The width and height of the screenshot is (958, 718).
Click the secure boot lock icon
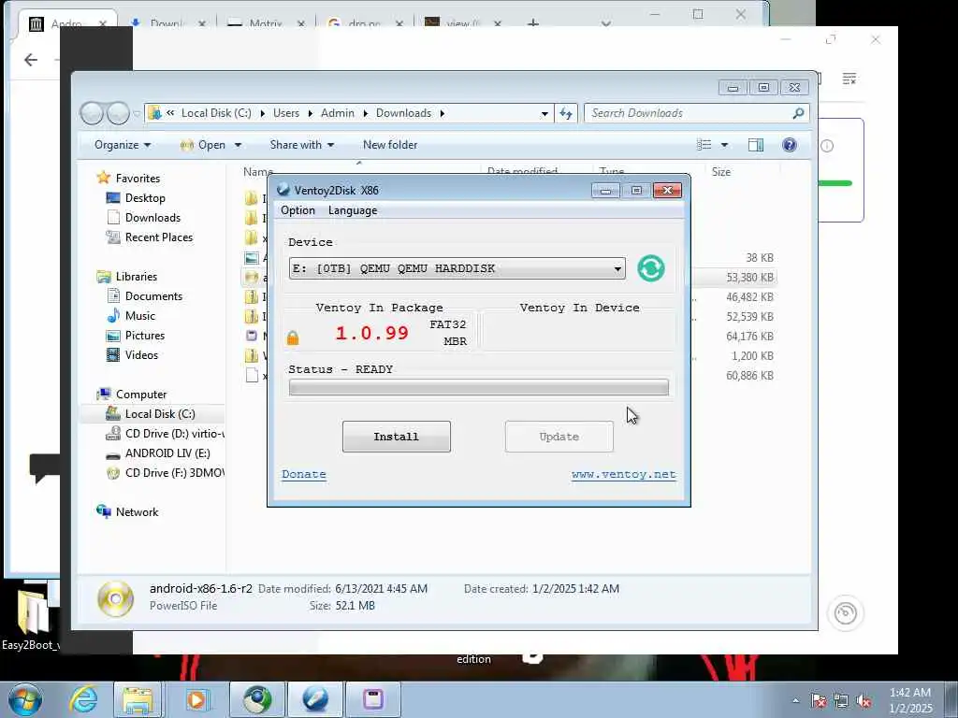pos(293,337)
